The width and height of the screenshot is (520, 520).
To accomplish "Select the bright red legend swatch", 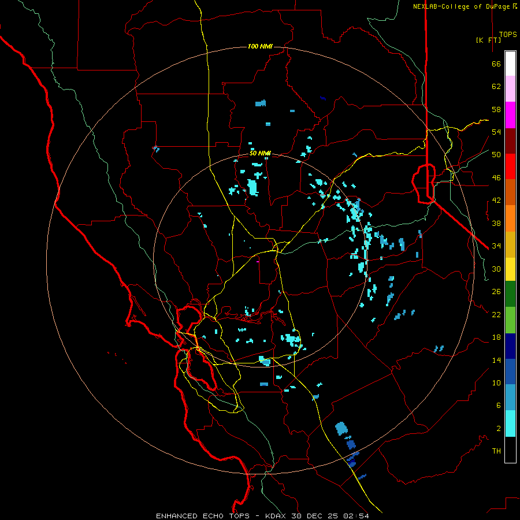I will click(x=510, y=166).
